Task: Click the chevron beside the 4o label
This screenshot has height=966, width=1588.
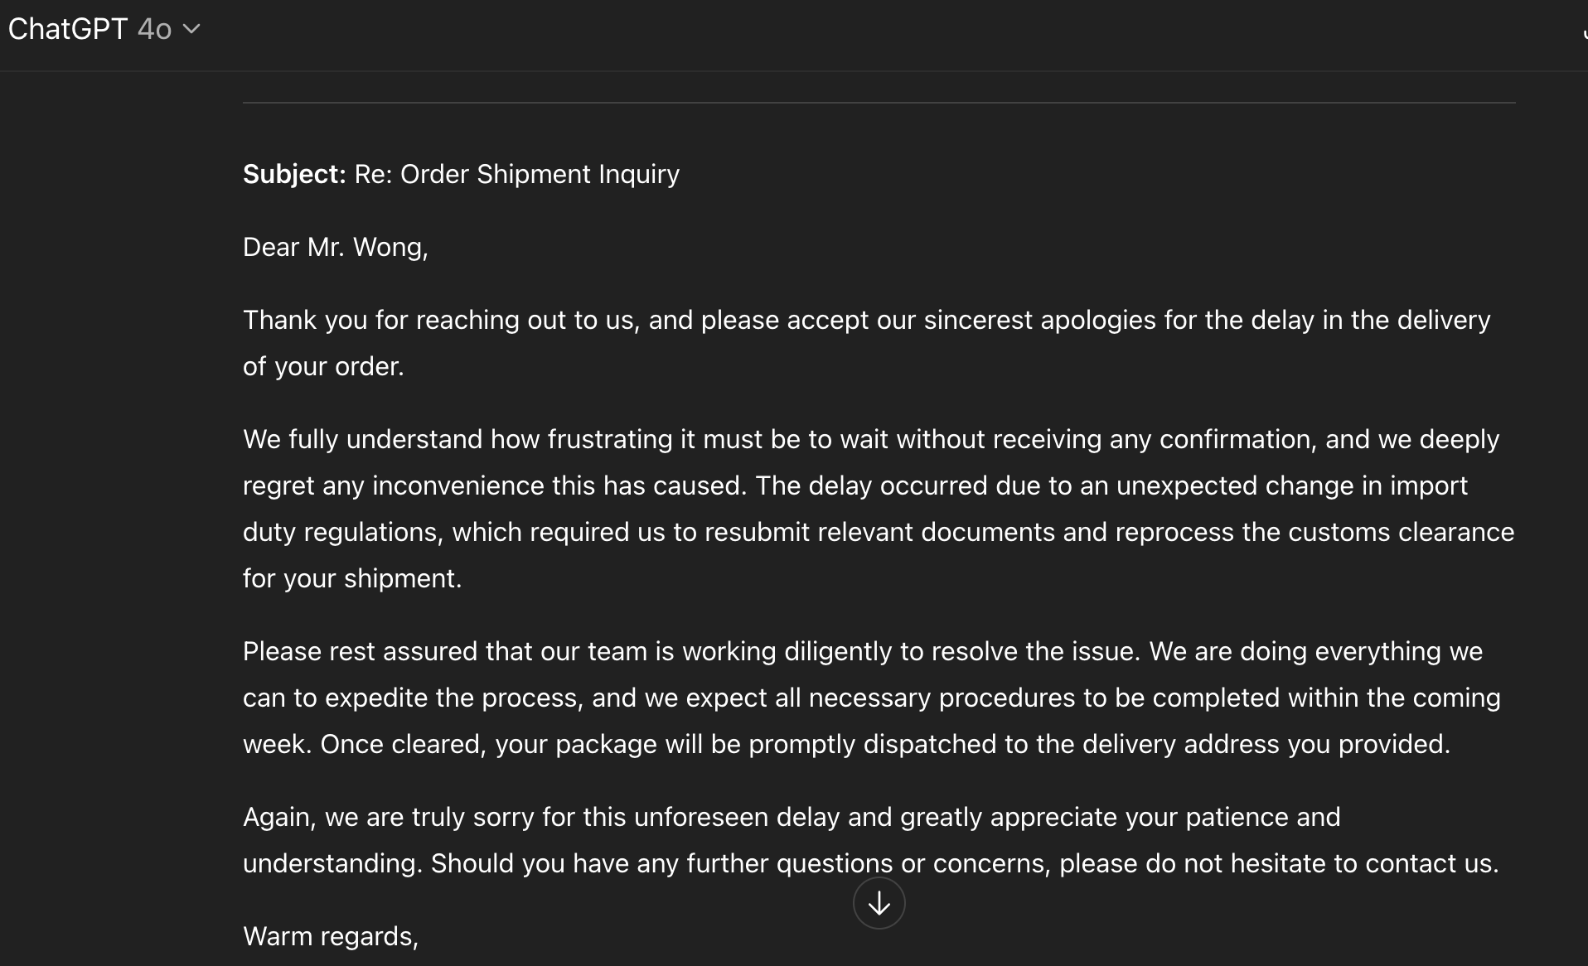Action: tap(191, 29)
